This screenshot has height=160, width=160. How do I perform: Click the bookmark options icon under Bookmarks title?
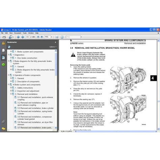click(x=9, y=47)
